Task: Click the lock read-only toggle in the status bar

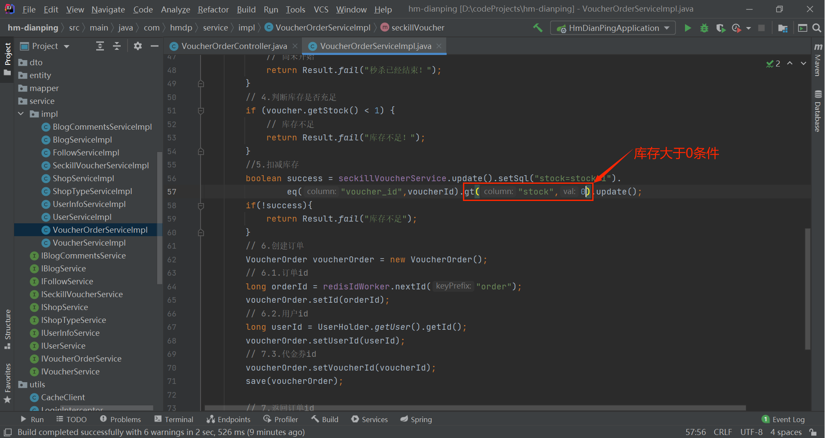Action: (813, 432)
